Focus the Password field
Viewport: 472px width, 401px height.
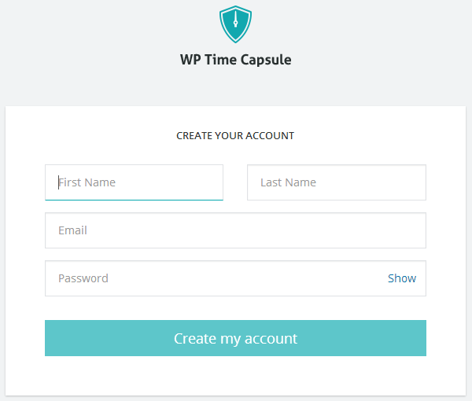point(235,278)
